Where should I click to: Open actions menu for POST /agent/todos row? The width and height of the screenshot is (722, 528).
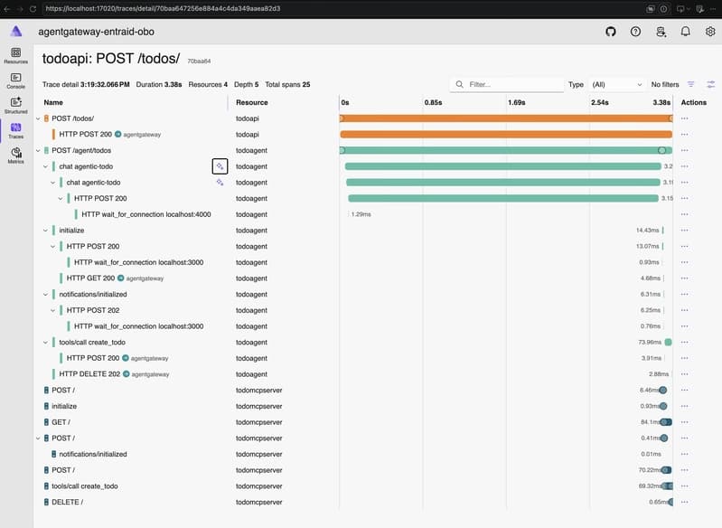(685, 151)
